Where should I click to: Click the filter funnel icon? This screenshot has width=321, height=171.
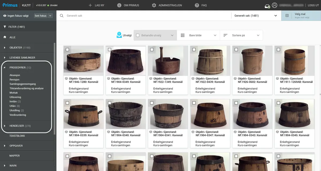5,27
